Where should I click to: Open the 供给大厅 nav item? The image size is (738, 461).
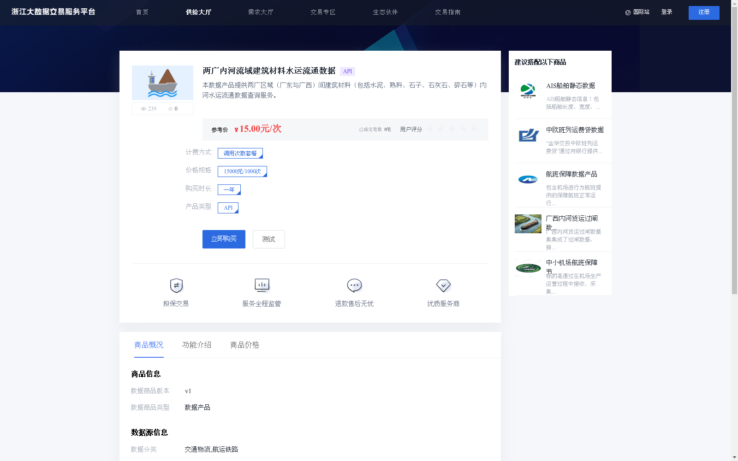tap(198, 12)
